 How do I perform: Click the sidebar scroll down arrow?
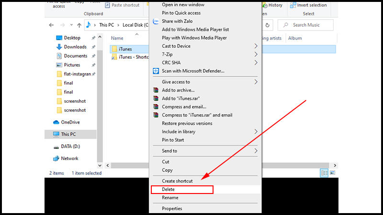[100, 165]
